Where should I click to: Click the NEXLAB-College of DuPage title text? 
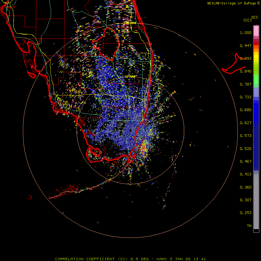(x=232, y=3)
